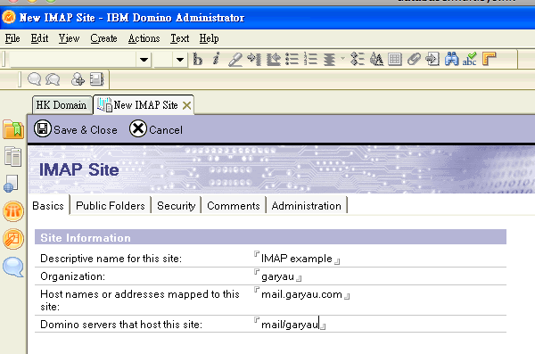Click the blue chat bubble sidebar icon
535x354 pixels.
click(x=13, y=267)
